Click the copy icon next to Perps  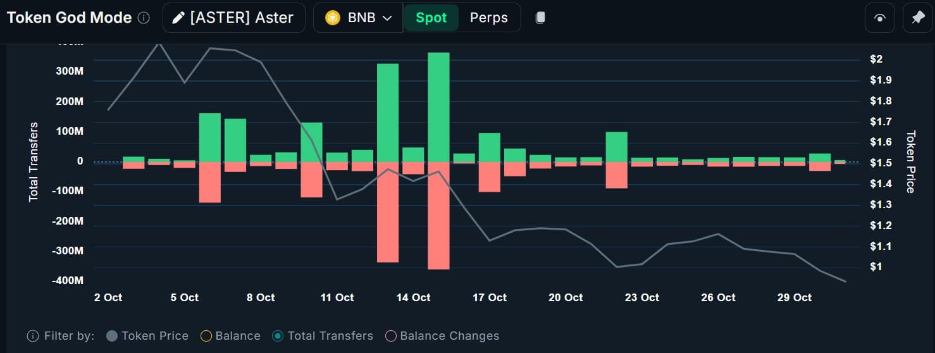(540, 18)
